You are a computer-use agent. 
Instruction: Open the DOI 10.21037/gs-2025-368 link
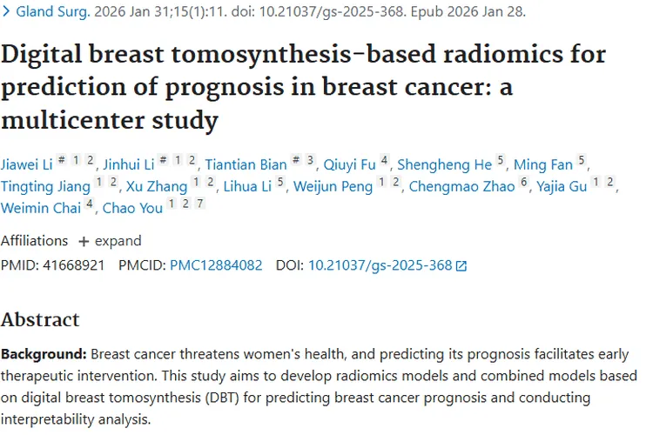pos(380,265)
